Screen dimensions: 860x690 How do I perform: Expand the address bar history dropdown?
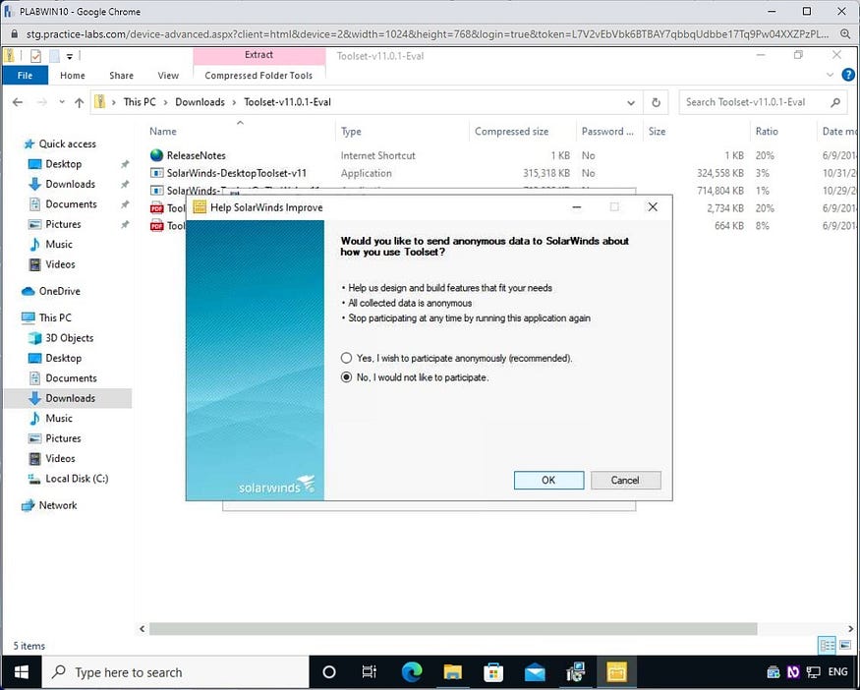(x=631, y=102)
